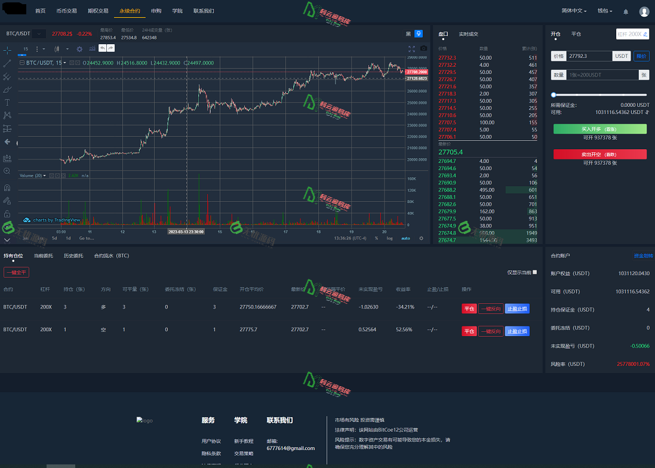Switch to the 历史委托 tab

click(x=73, y=255)
